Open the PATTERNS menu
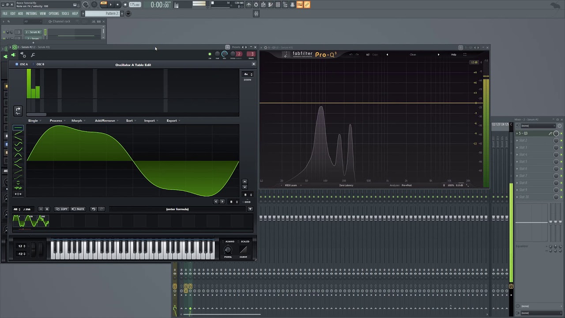 point(31,14)
